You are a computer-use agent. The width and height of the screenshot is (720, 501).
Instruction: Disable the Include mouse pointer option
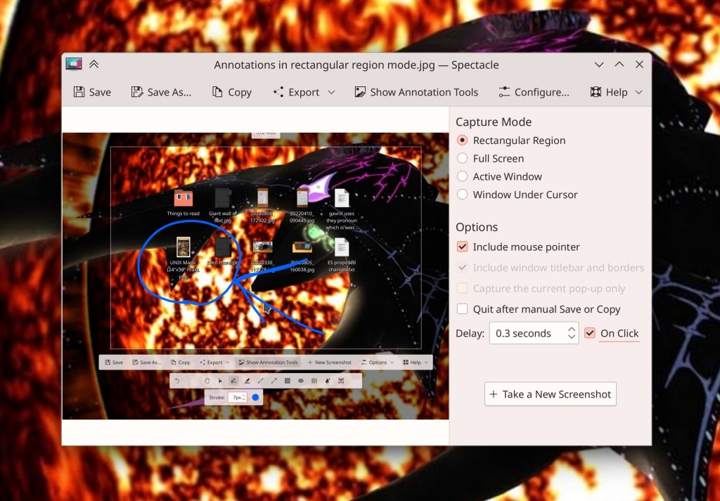pyautogui.click(x=463, y=247)
